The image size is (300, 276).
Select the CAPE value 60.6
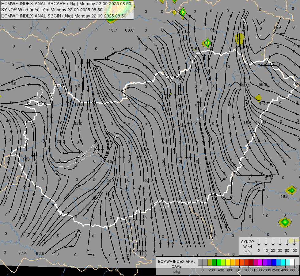[x=129, y=30]
